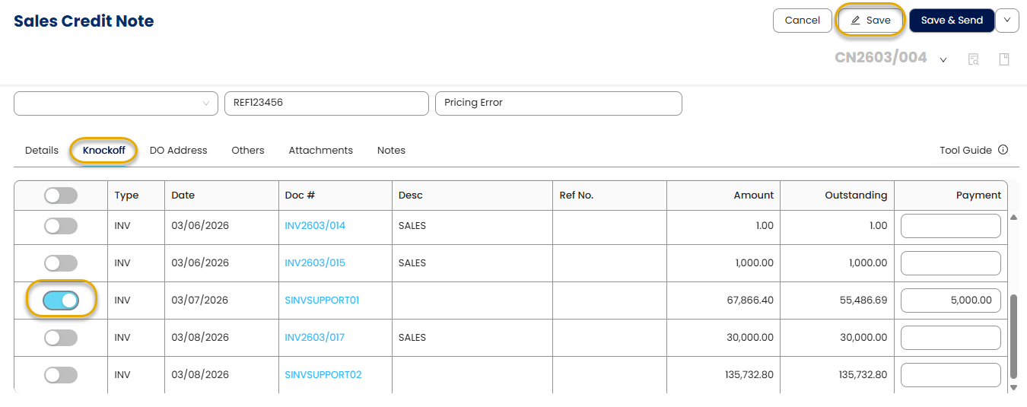Open the INV2603/017 document link
This screenshot has width=1027, height=407.
pos(315,338)
